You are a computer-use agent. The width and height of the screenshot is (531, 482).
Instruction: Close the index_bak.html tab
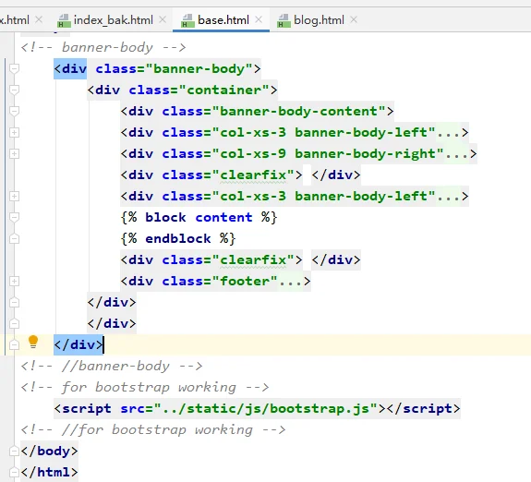[x=163, y=19]
